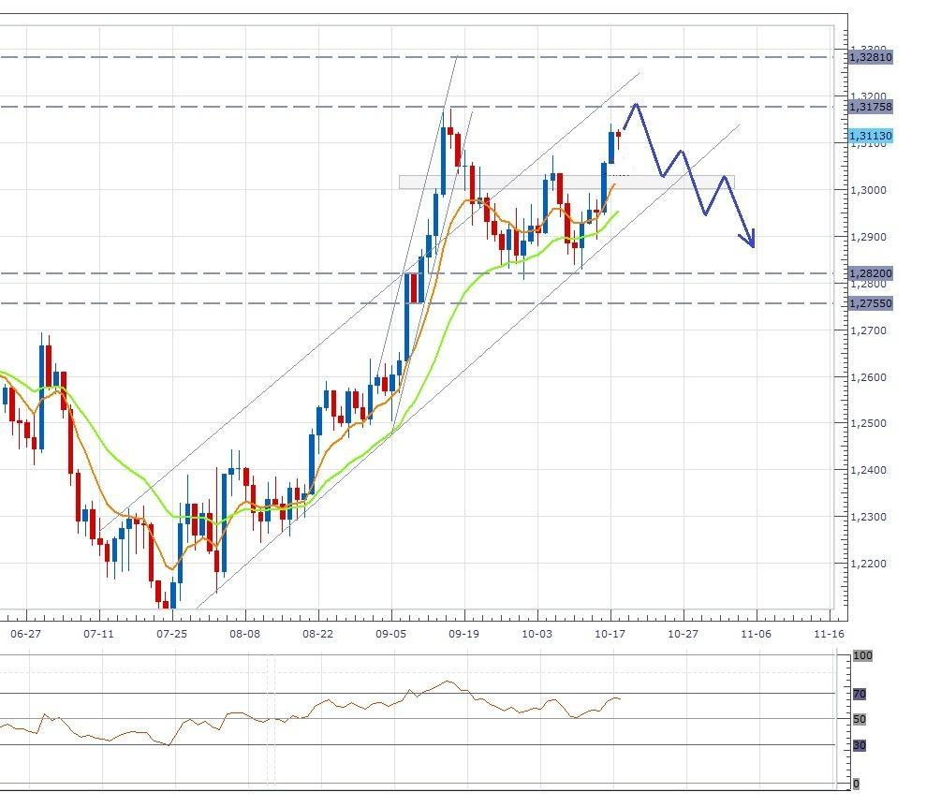Click the RSI 100 scale label
Viewport: 926px width, 807px height.
tap(863, 656)
